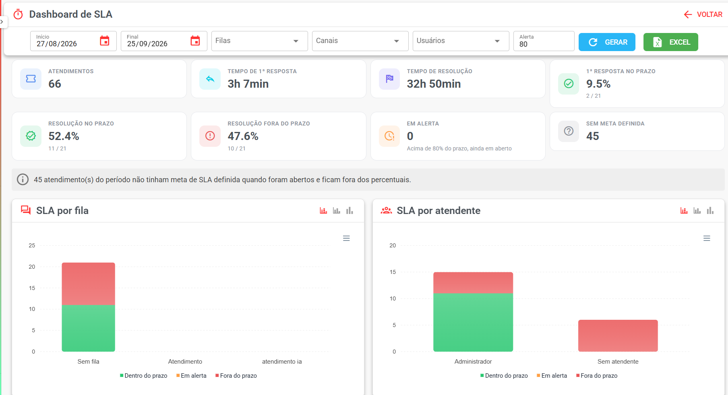Select the middle bar chart view in SLA por fila

(x=337, y=210)
